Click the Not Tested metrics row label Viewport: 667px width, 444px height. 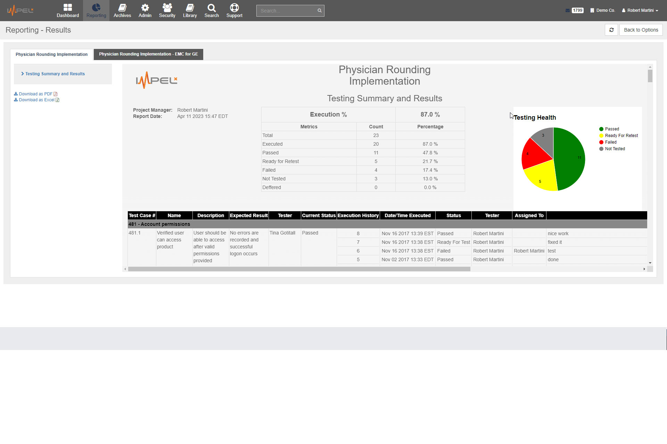tap(274, 179)
